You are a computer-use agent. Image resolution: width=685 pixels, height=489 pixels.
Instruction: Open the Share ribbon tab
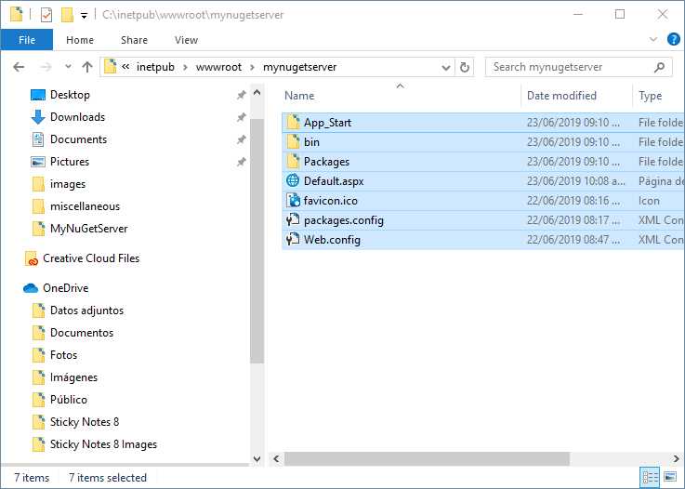pyautogui.click(x=134, y=40)
